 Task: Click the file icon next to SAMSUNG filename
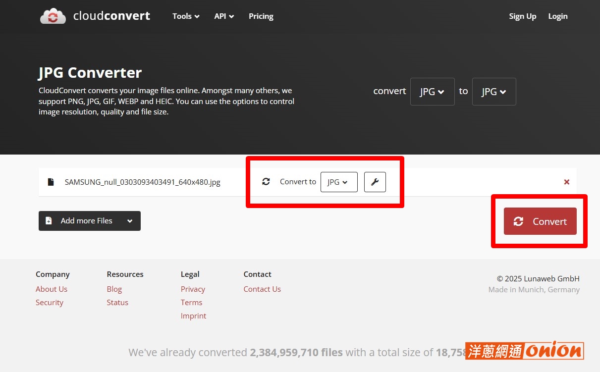click(51, 182)
